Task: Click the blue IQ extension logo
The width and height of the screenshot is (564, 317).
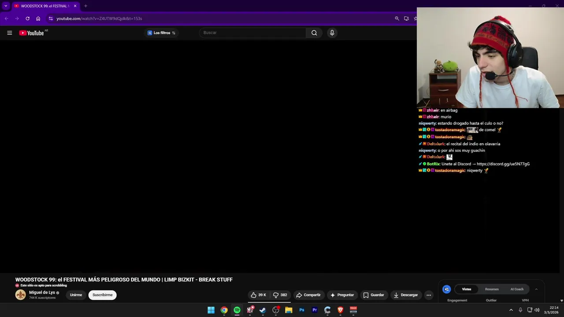Action: [446, 289]
